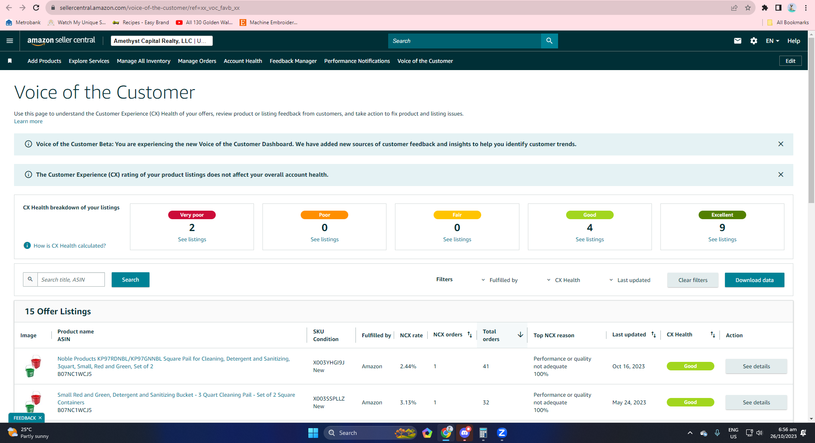Click the browser back arrow
Viewport: 815px width, 443px height.
coord(9,8)
